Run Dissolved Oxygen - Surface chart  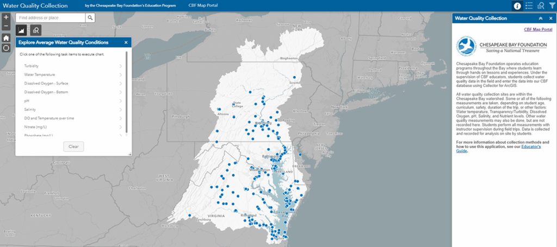73,84
